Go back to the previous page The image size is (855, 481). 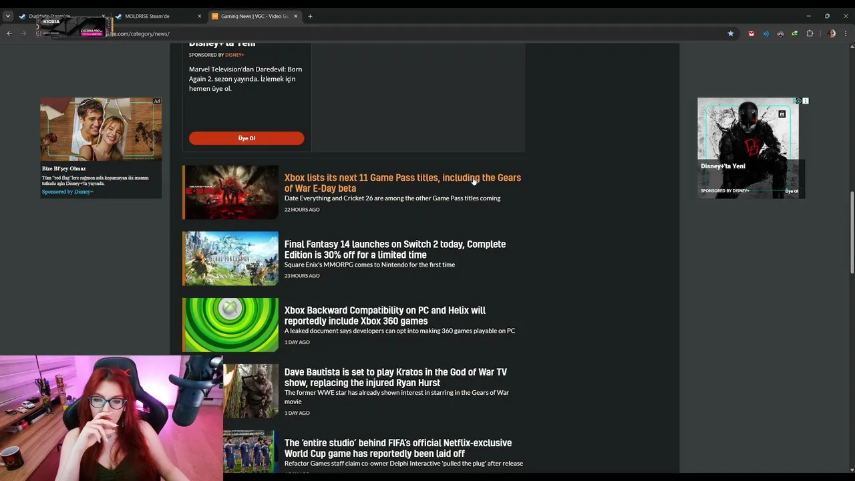pos(9,33)
